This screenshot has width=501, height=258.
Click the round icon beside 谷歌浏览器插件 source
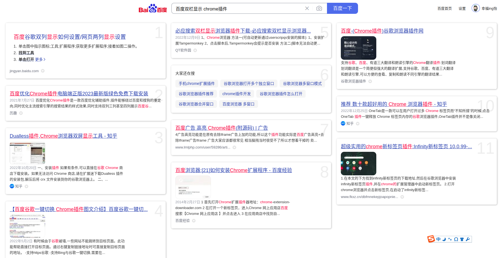pyautogui.click(x=370, y=81)
